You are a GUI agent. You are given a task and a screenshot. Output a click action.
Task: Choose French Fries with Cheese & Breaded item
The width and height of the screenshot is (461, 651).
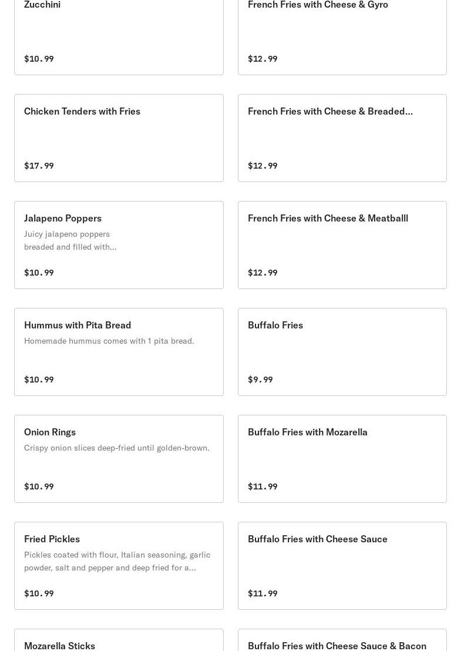[330, 111]
